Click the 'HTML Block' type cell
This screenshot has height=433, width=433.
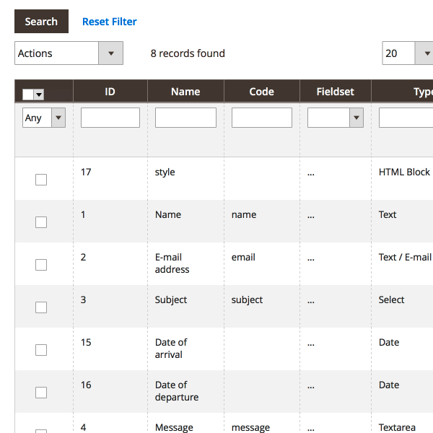(x=404, y=172)
